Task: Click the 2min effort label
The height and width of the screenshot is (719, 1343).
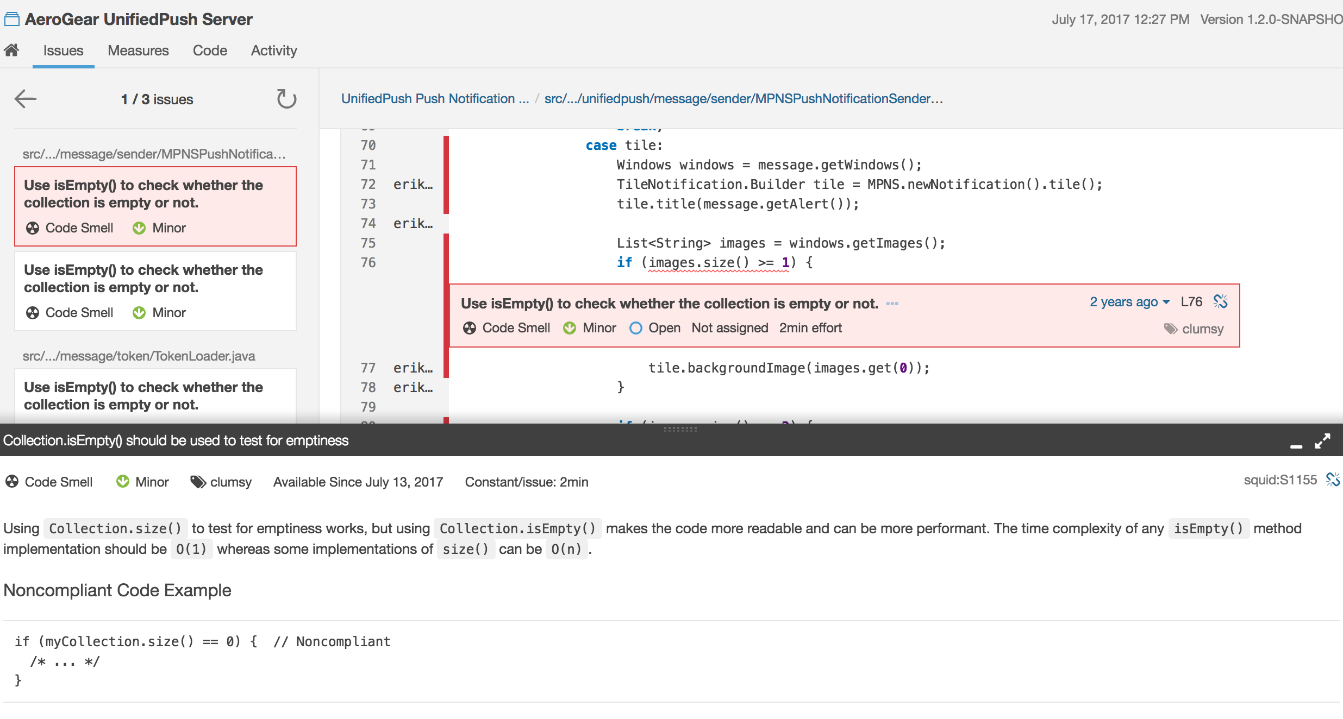Action: click(x=810, y=328)
